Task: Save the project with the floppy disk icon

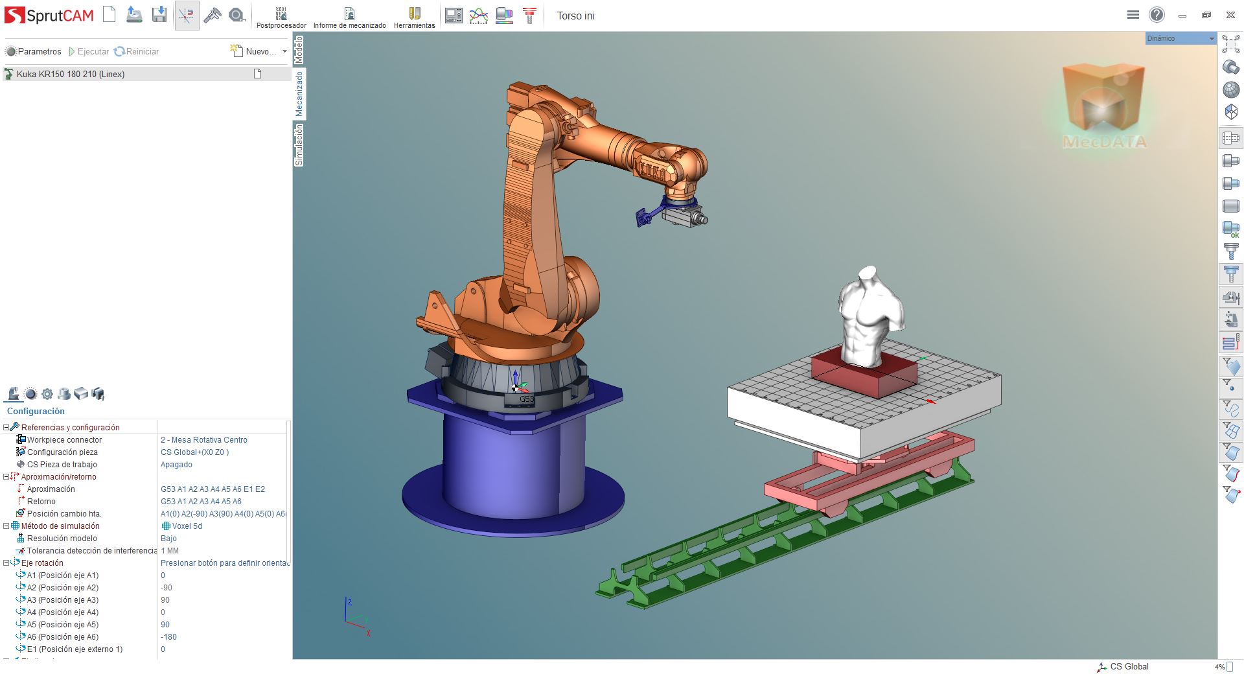Action: (159, 14)
